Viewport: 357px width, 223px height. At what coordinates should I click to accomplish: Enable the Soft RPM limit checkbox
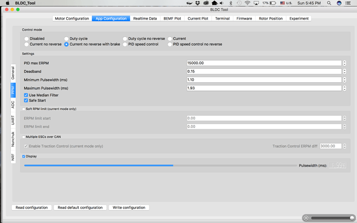[x=24, y=109]
